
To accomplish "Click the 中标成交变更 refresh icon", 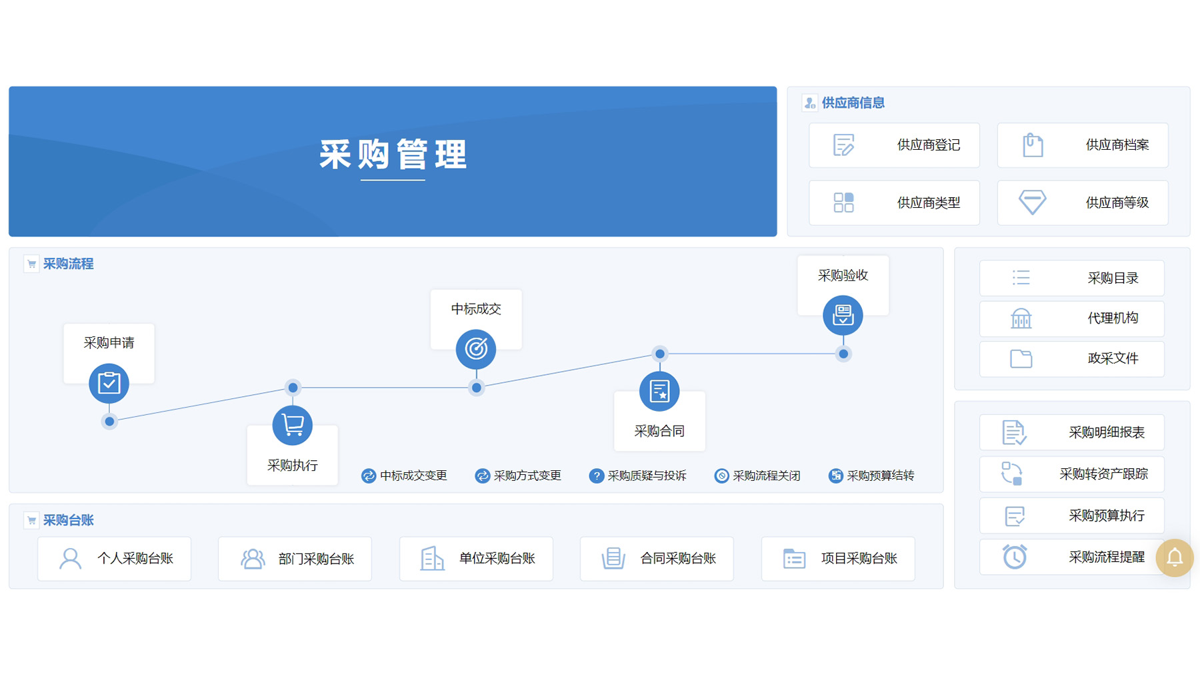I will 368,476.
